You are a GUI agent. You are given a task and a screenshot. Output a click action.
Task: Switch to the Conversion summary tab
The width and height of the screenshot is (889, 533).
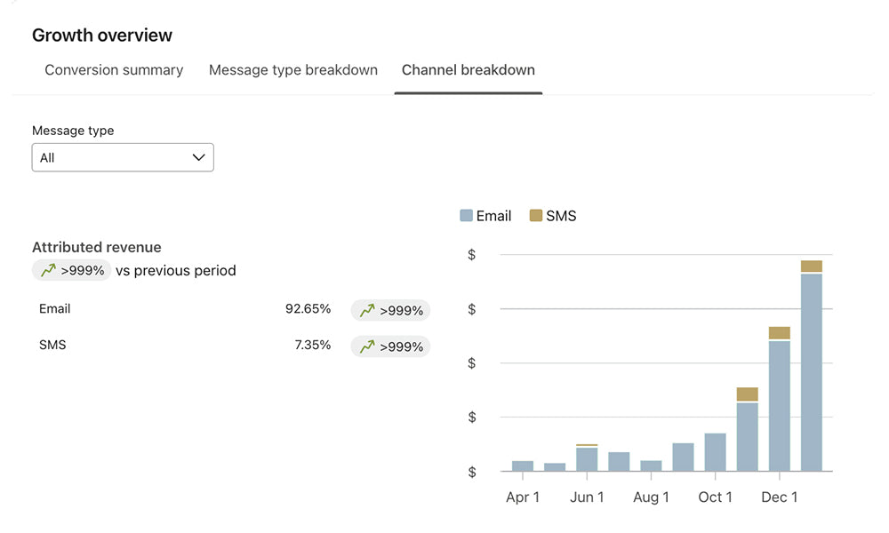pyautogui.click(x=114, y=70)
